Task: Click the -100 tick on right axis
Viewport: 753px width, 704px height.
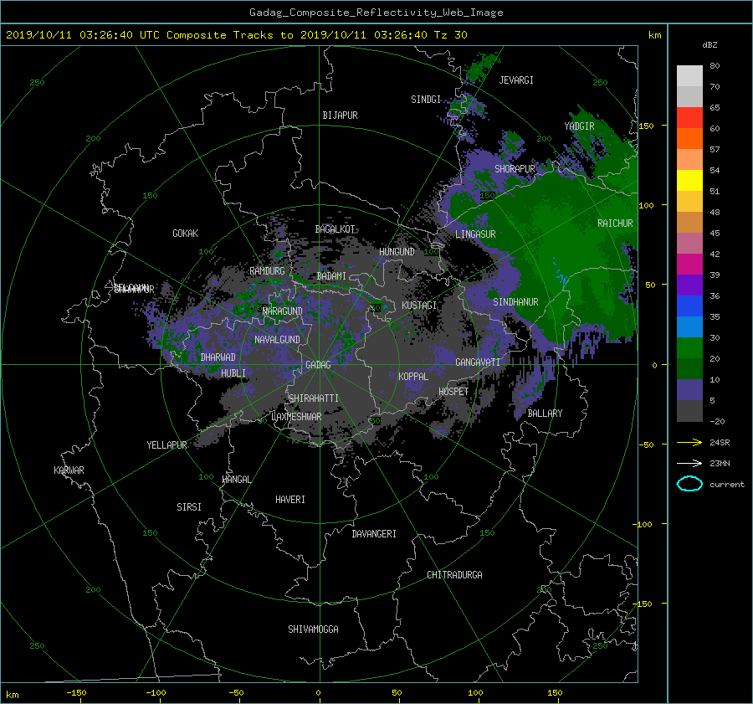Action: 644,524
